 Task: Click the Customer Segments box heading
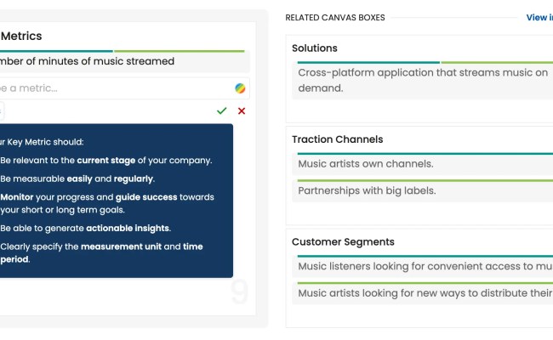[x=343, y=242]
